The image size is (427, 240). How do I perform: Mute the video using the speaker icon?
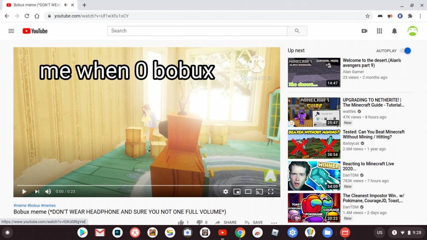pos(48,191)
